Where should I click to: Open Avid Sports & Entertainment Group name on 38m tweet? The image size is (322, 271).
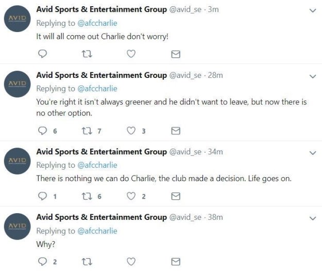[101, 217]
